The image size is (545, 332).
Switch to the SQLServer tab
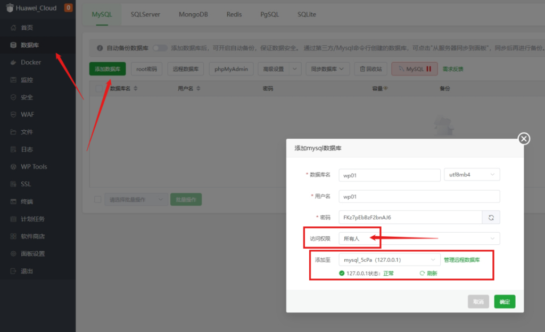click(x=145, y=14)
